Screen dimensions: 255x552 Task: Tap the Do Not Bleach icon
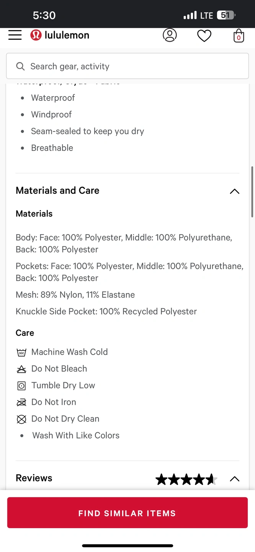tap(21, 369)
